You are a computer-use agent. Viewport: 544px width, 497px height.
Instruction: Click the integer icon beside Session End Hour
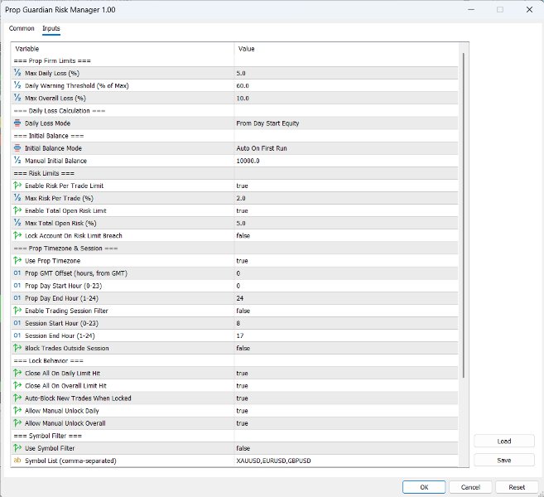click(17, 335)
